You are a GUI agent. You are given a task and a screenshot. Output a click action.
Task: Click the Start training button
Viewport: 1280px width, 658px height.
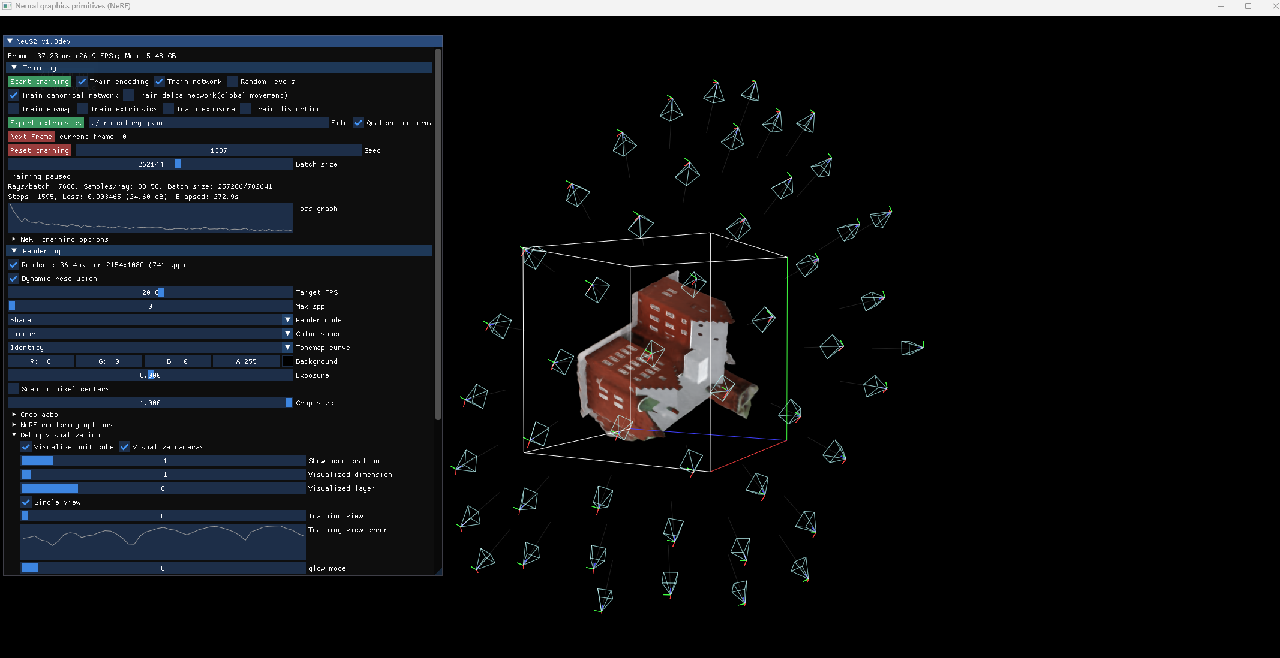click(x=39, y=81)
